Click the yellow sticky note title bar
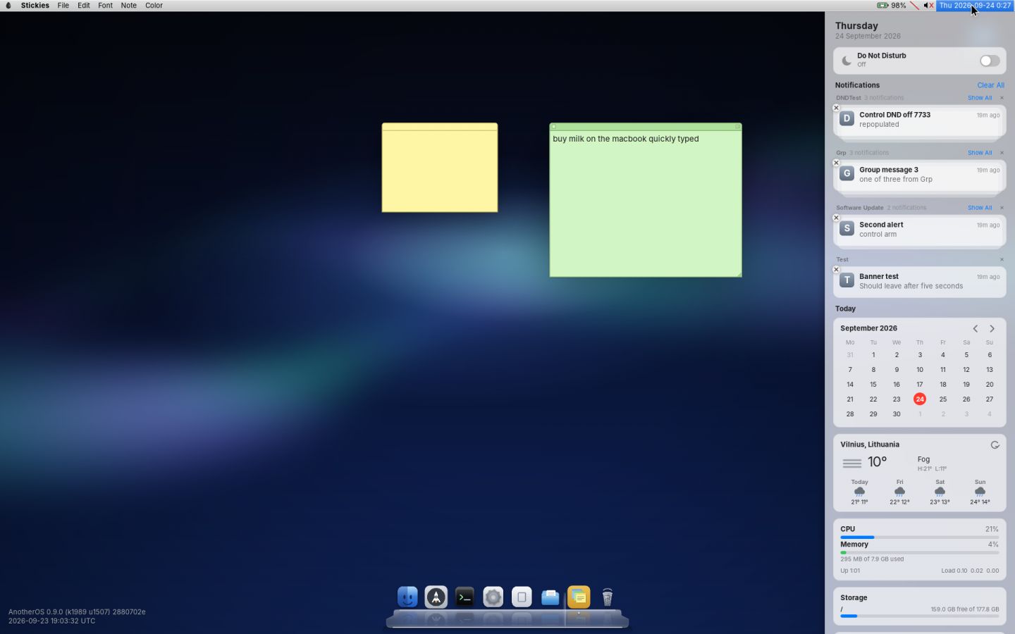 (440, 127)
